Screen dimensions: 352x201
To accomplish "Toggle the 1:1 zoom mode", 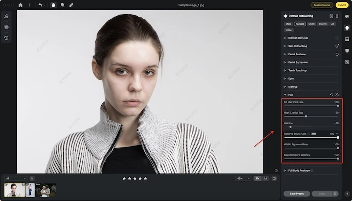I will pyautogui.click(x=265, y=179).
